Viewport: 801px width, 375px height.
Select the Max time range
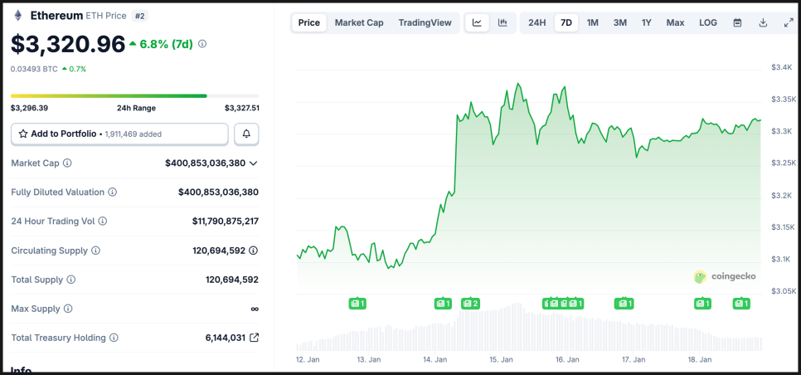pos(675,22)
